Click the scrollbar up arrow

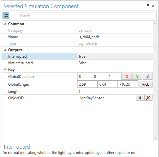155,23
